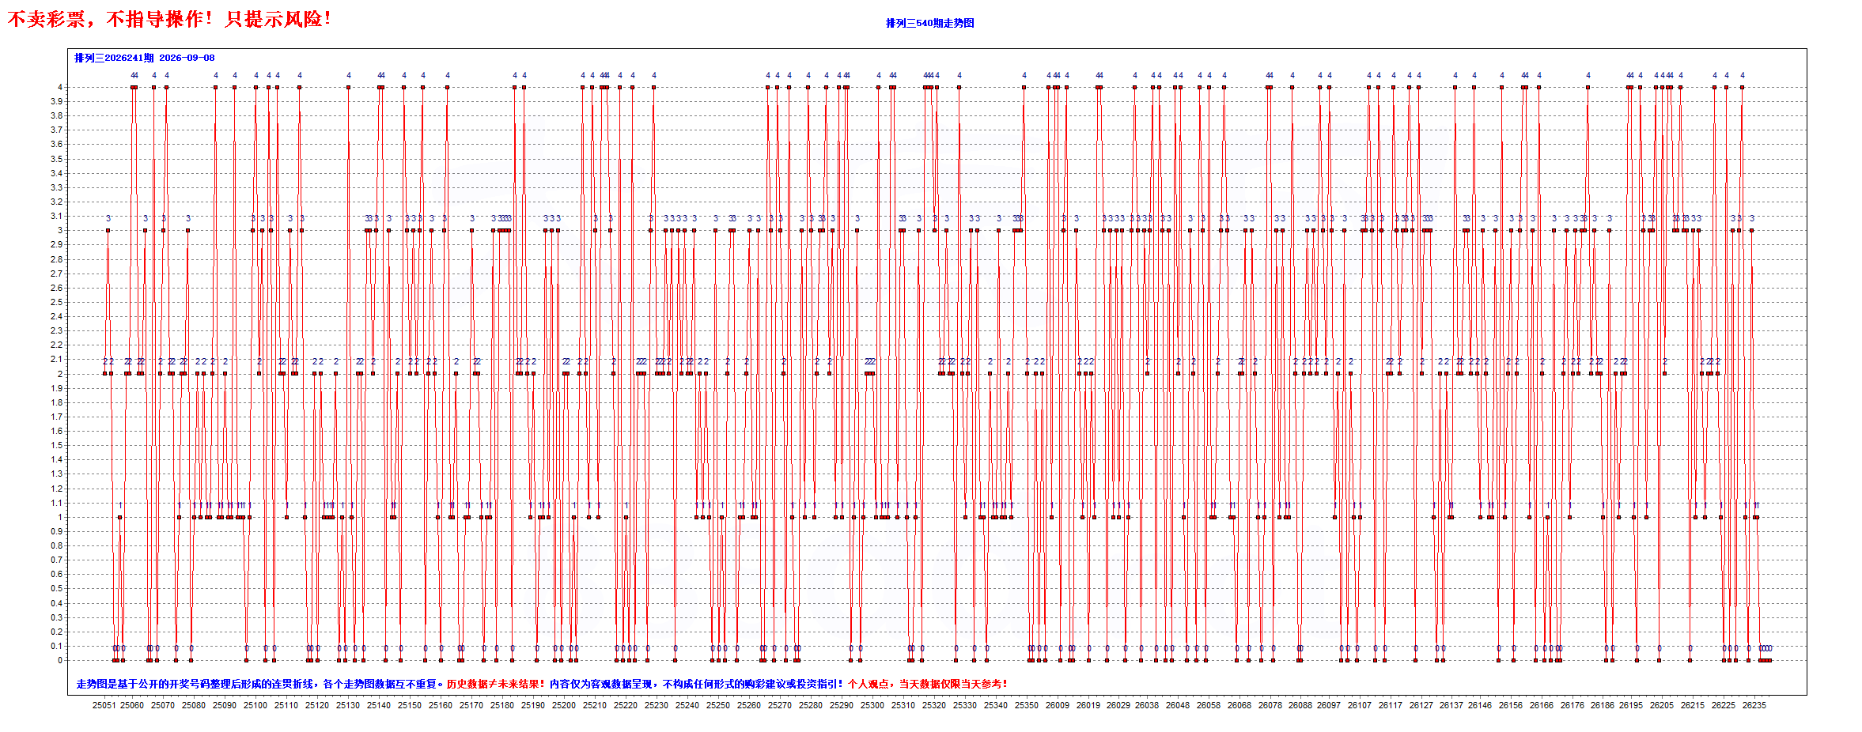Click the red footer text 个人观点，当天数据仅限当天参考！
The image size is (1862, 732).
929,684
